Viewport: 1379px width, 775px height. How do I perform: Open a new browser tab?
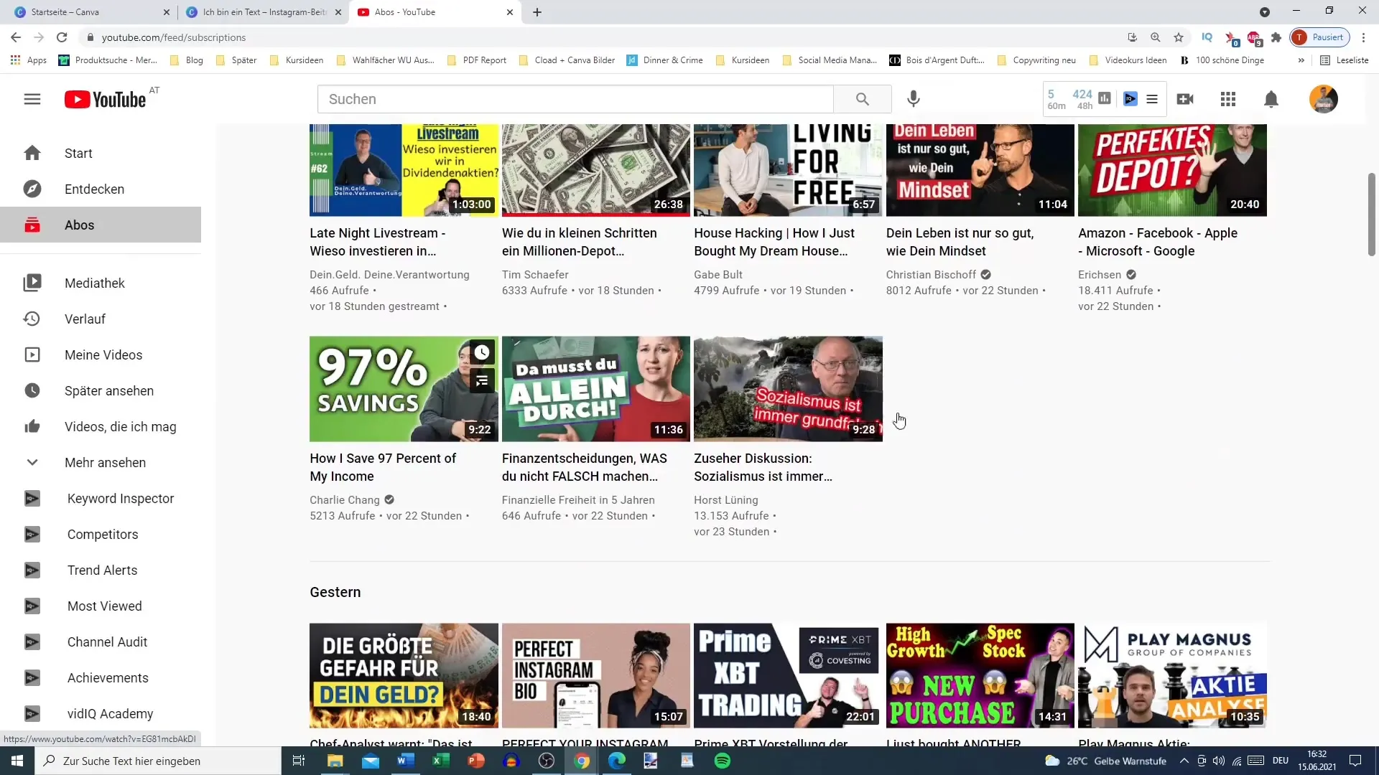click(x=537, y=12)
